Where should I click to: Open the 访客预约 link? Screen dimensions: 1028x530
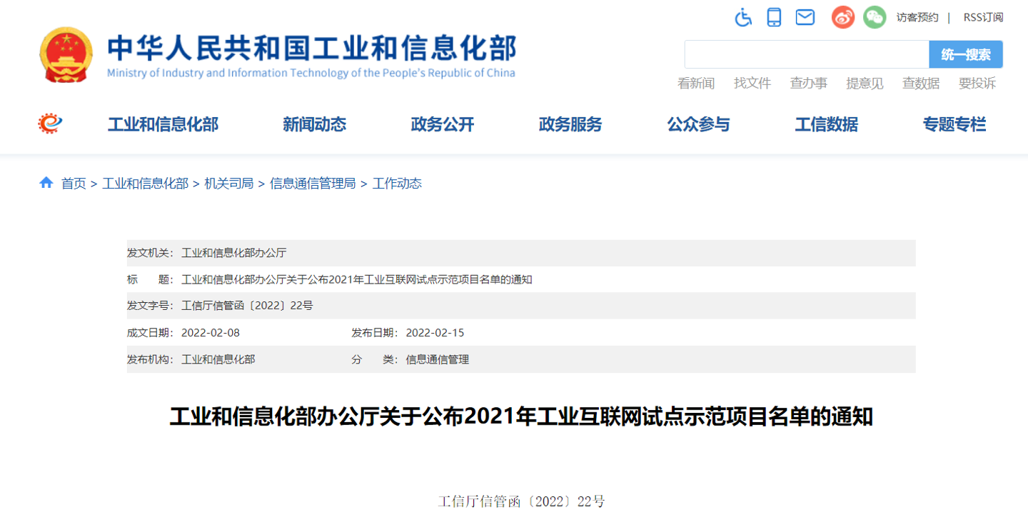point(917,17)
